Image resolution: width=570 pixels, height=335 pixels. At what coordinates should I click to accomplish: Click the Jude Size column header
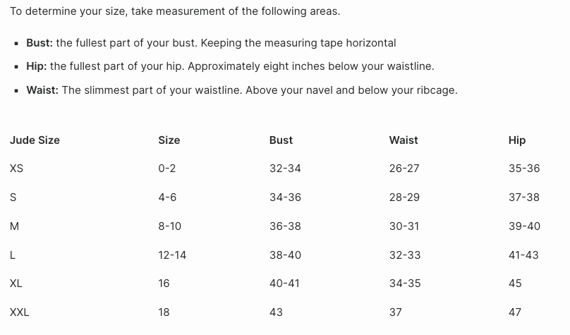35,140
